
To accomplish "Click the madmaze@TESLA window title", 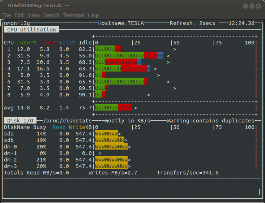I will click(38, 6).
